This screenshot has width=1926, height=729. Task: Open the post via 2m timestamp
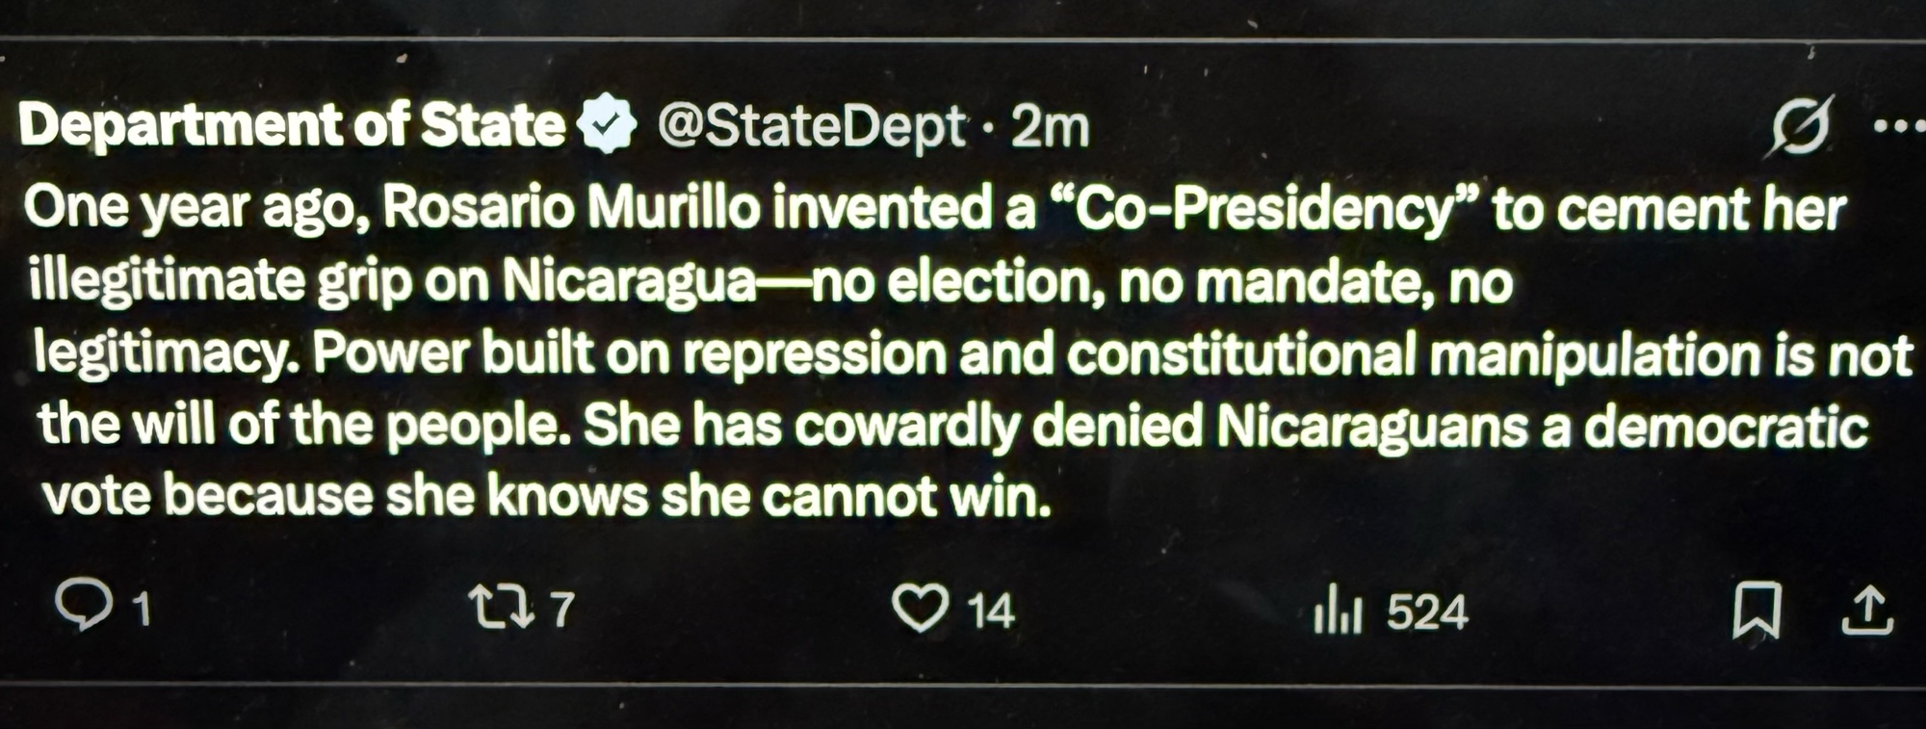pos(1050,127)
